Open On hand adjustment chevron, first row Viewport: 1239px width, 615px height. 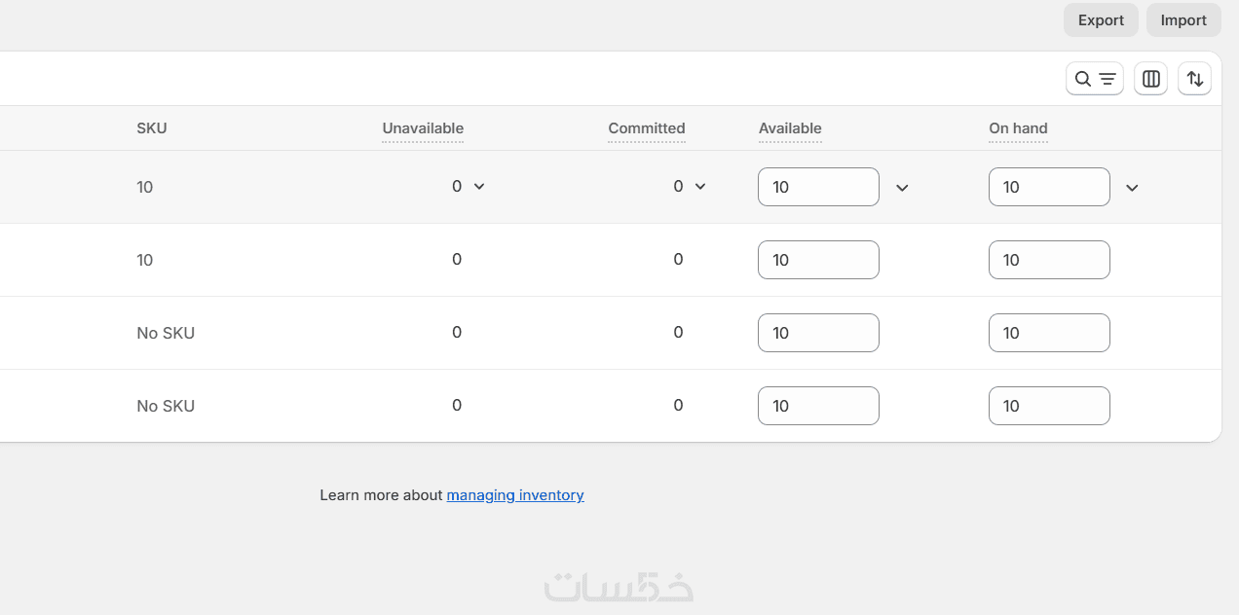[x=1132, y=188]
